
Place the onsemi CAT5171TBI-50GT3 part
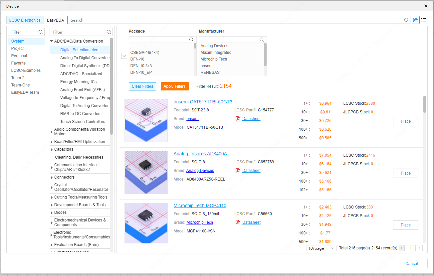405,121
